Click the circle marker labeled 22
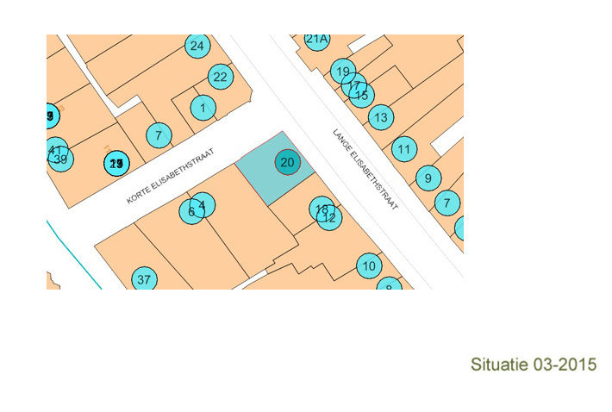 tap(220, 77)
